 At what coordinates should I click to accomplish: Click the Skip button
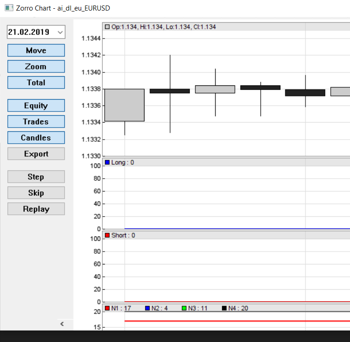point(36,193)
